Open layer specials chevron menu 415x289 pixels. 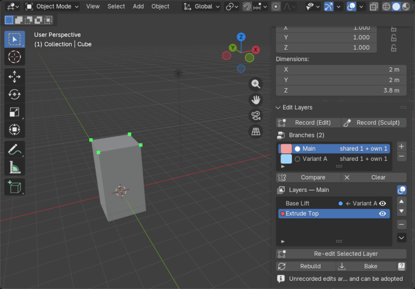401,238
